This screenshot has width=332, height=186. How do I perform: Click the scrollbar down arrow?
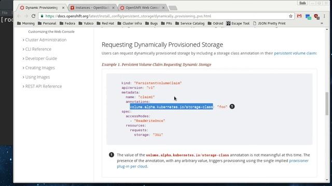point(327,180)
